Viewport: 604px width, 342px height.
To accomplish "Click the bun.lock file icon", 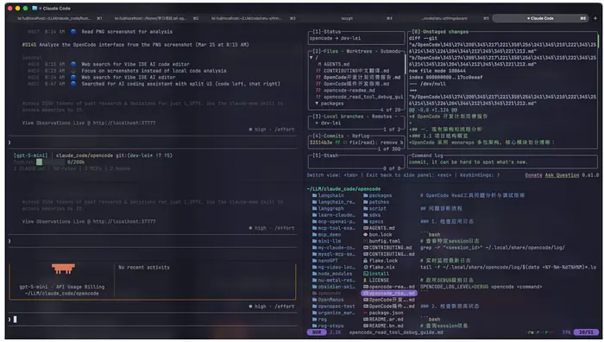I will click(x=366, y=234).
